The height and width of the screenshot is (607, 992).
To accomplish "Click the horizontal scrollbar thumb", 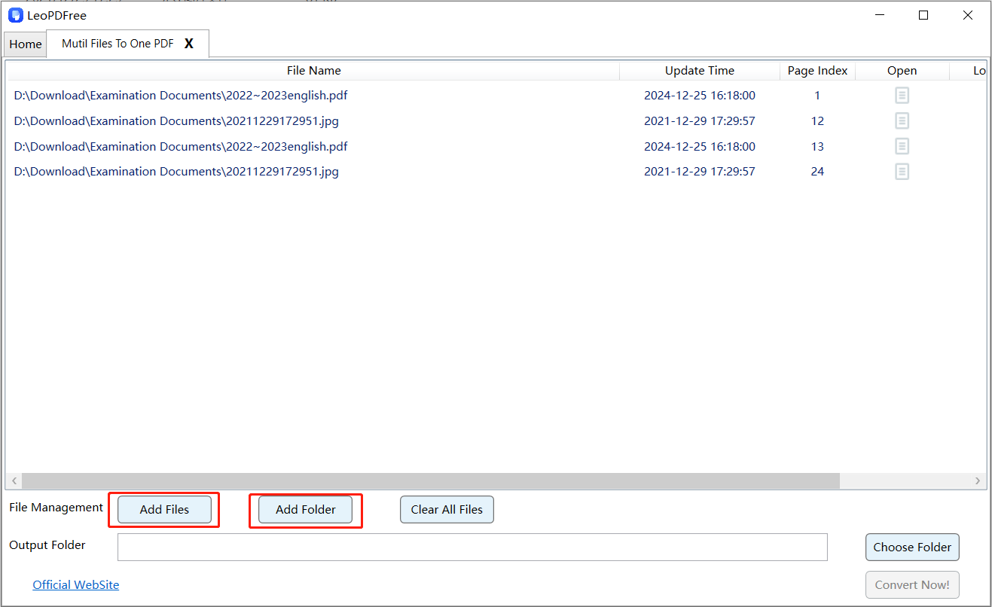I will pos(430,481).
